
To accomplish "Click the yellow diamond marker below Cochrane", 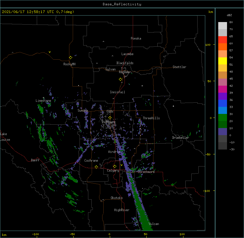I will point(96,167).
